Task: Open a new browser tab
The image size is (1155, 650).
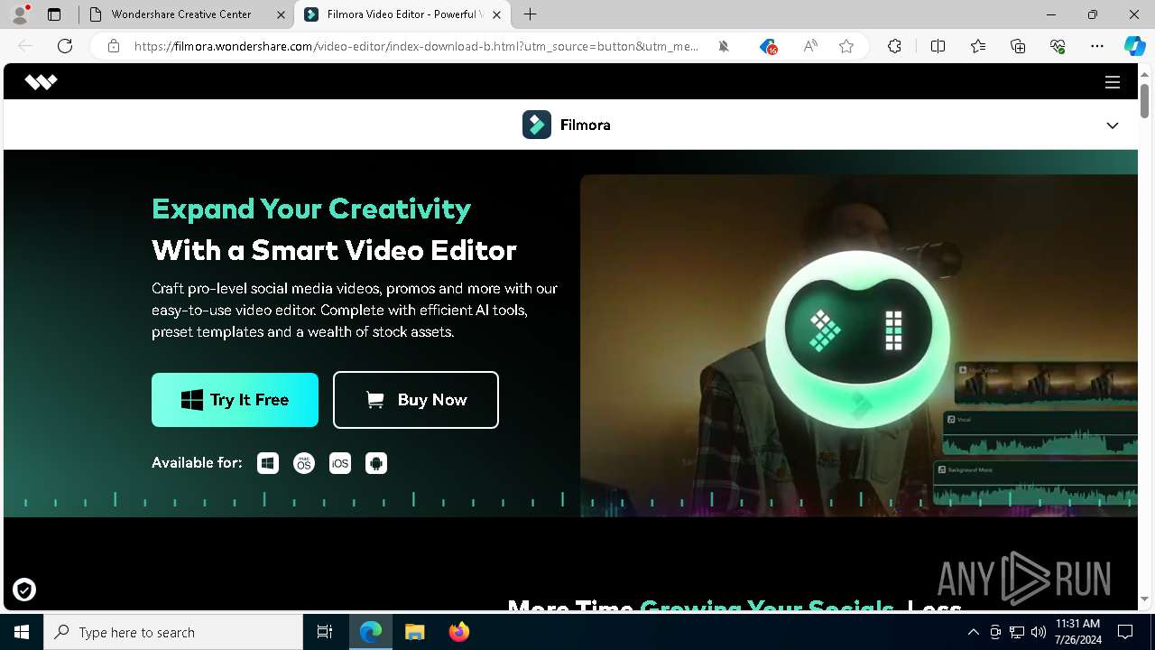Action: (x=531, y=14)
